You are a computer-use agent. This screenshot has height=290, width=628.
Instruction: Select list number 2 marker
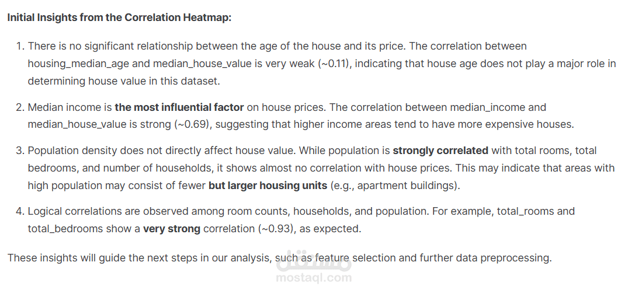19,107
